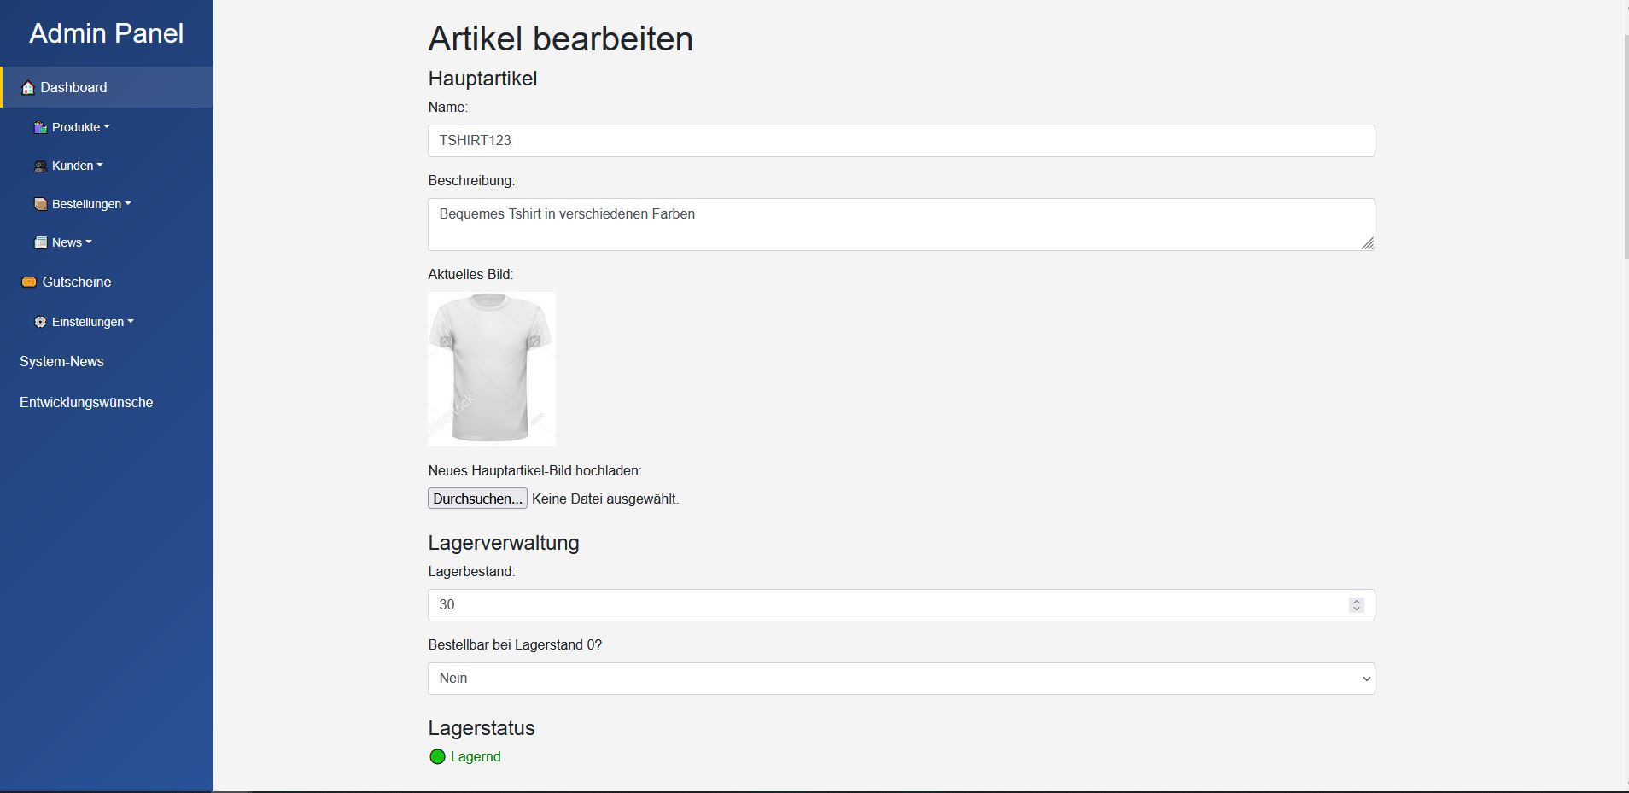Click into the Name field with TSHIRT123
The width and height of the screenshot is (1629, 793).
[x=901, y=141]
